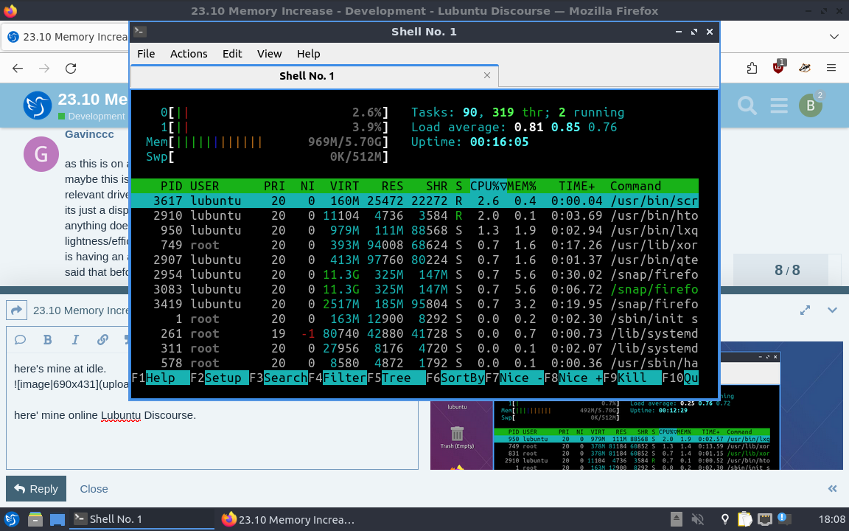This screenshot has height=531, width=849.
Task: Apply italic formatting in the composer
Action: tap(74, 340)
